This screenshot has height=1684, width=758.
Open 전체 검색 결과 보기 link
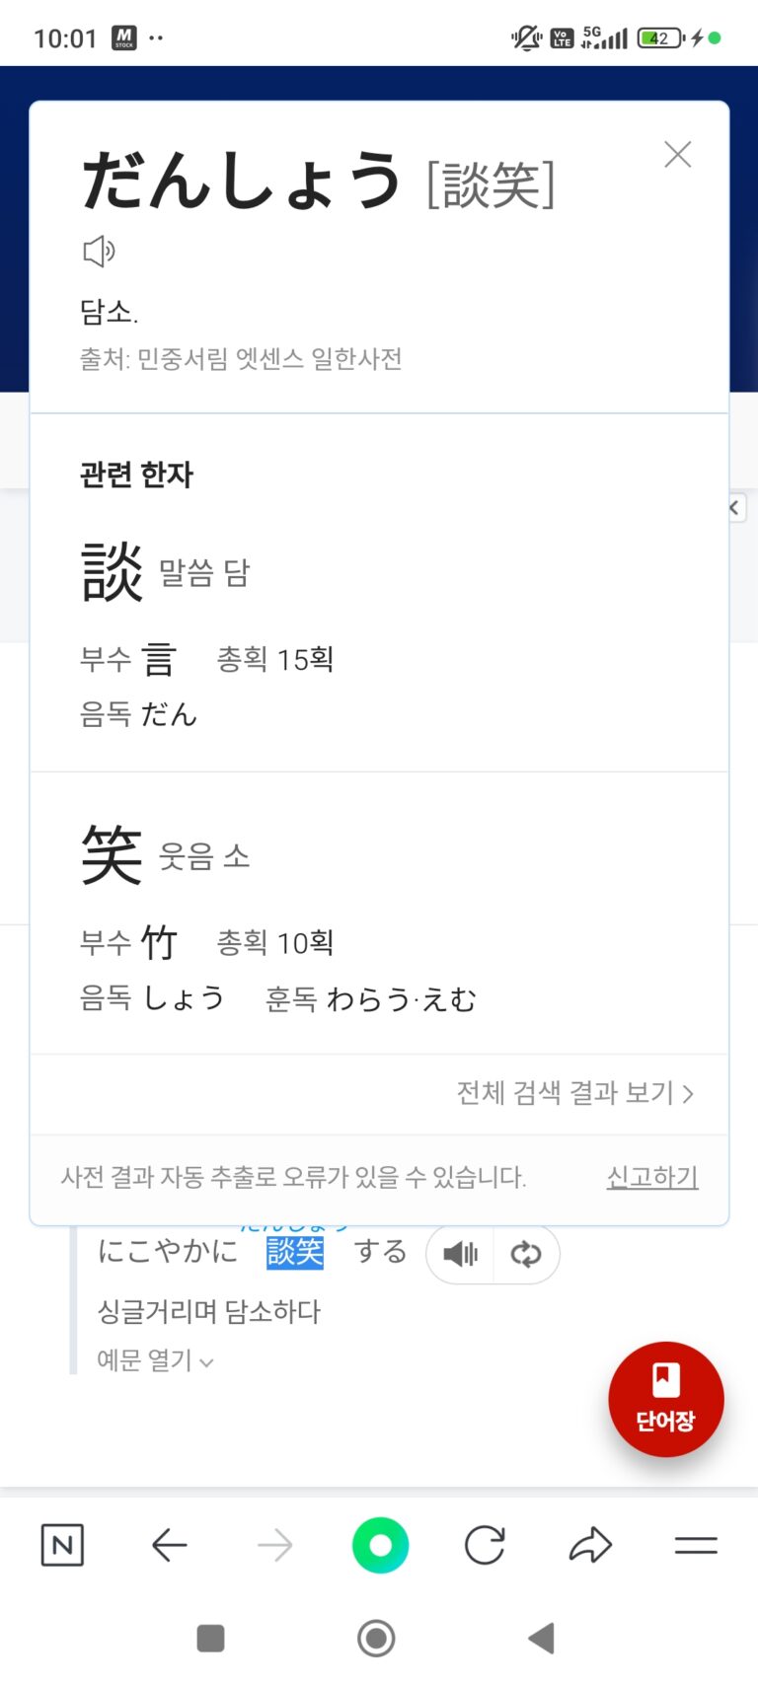(x=574, y=1093)
